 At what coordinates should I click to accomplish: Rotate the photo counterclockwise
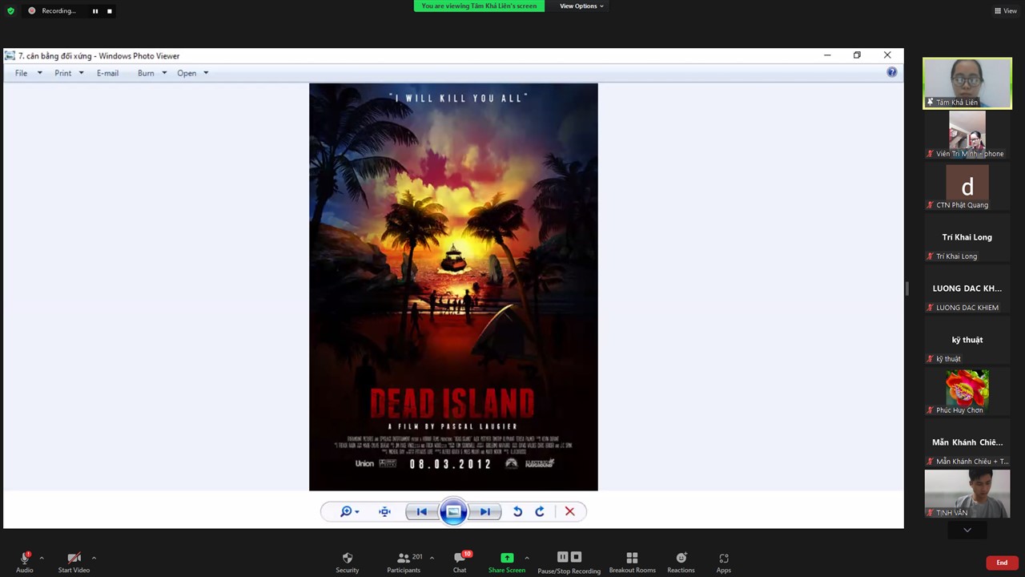517,511
